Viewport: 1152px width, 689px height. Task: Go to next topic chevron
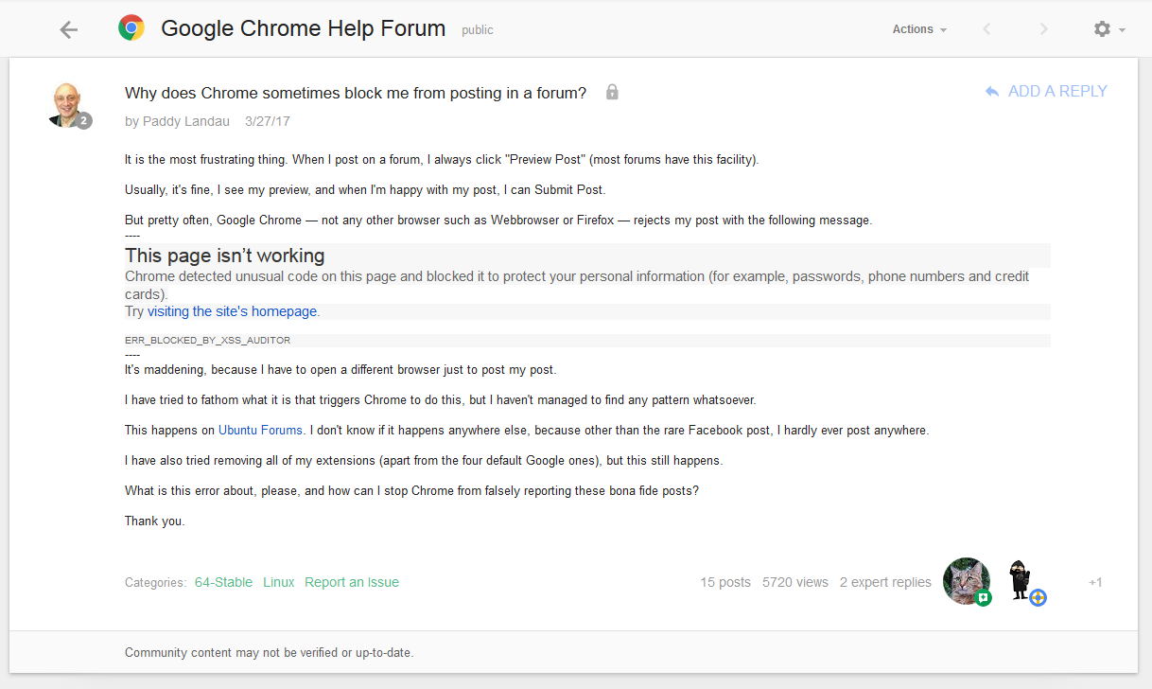[1044, 29]
